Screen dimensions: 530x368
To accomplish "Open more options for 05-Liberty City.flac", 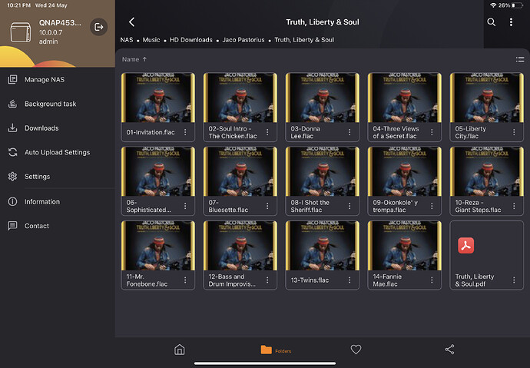I will click(514, 132).
